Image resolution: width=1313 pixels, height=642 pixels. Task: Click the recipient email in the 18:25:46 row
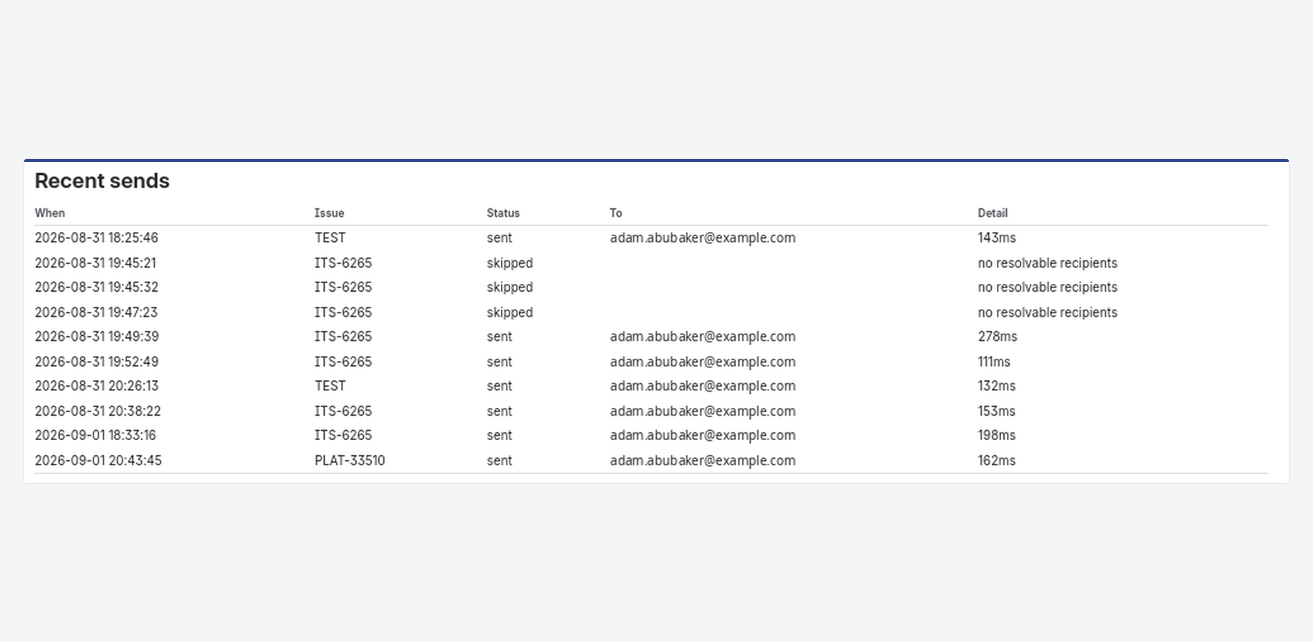[703, 238]
